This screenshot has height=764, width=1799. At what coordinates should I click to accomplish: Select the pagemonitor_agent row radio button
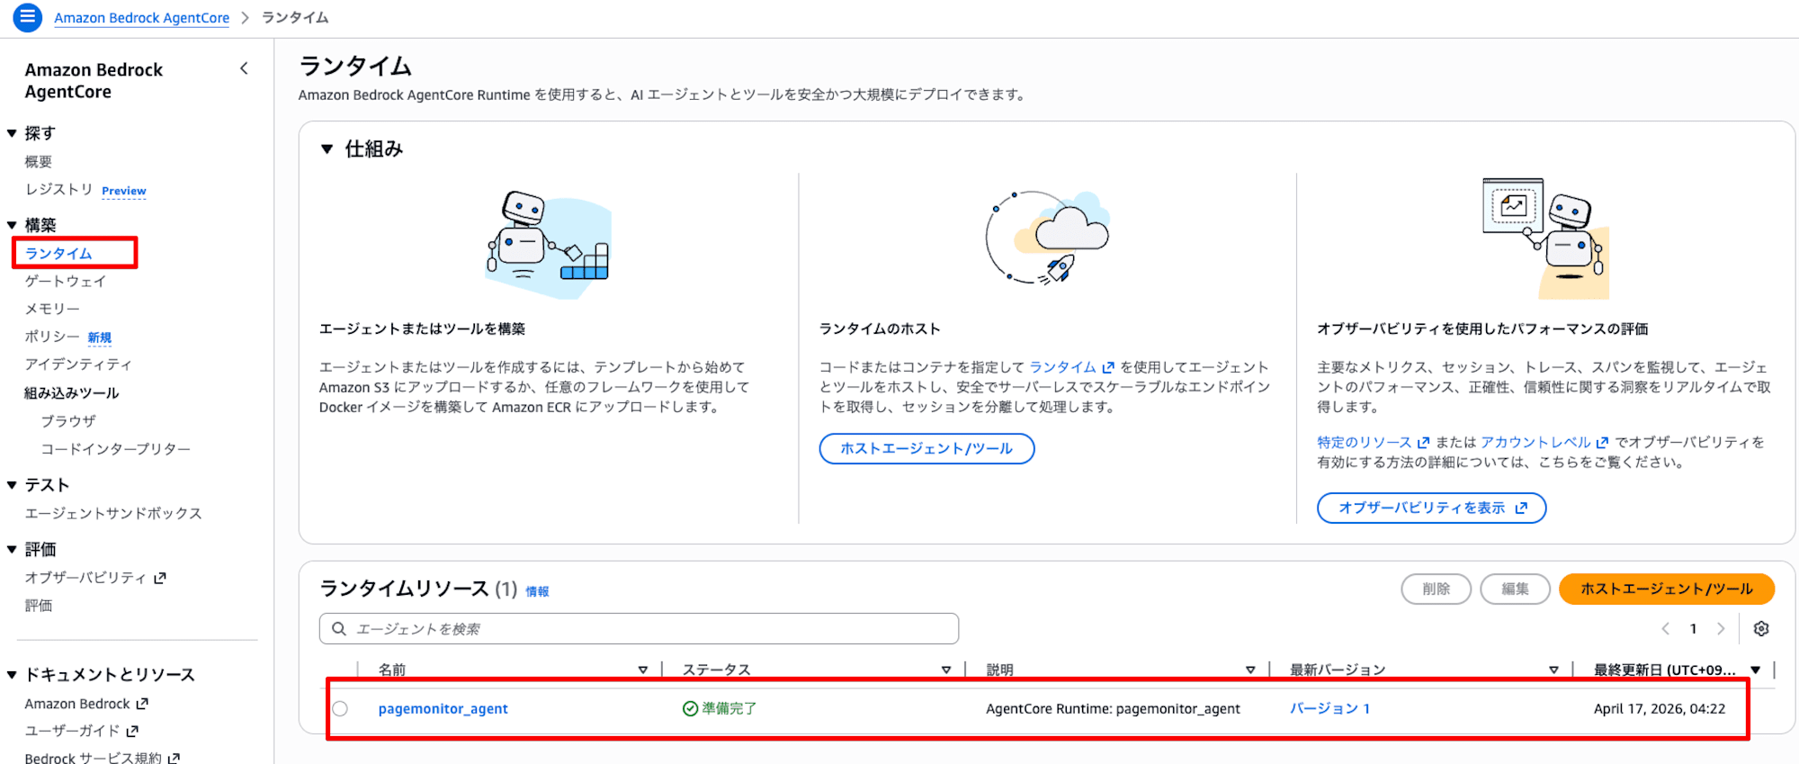click(340, 709)
